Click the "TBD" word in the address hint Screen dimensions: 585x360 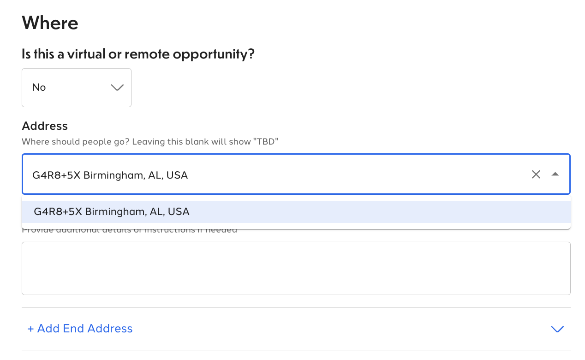(265, 141)
